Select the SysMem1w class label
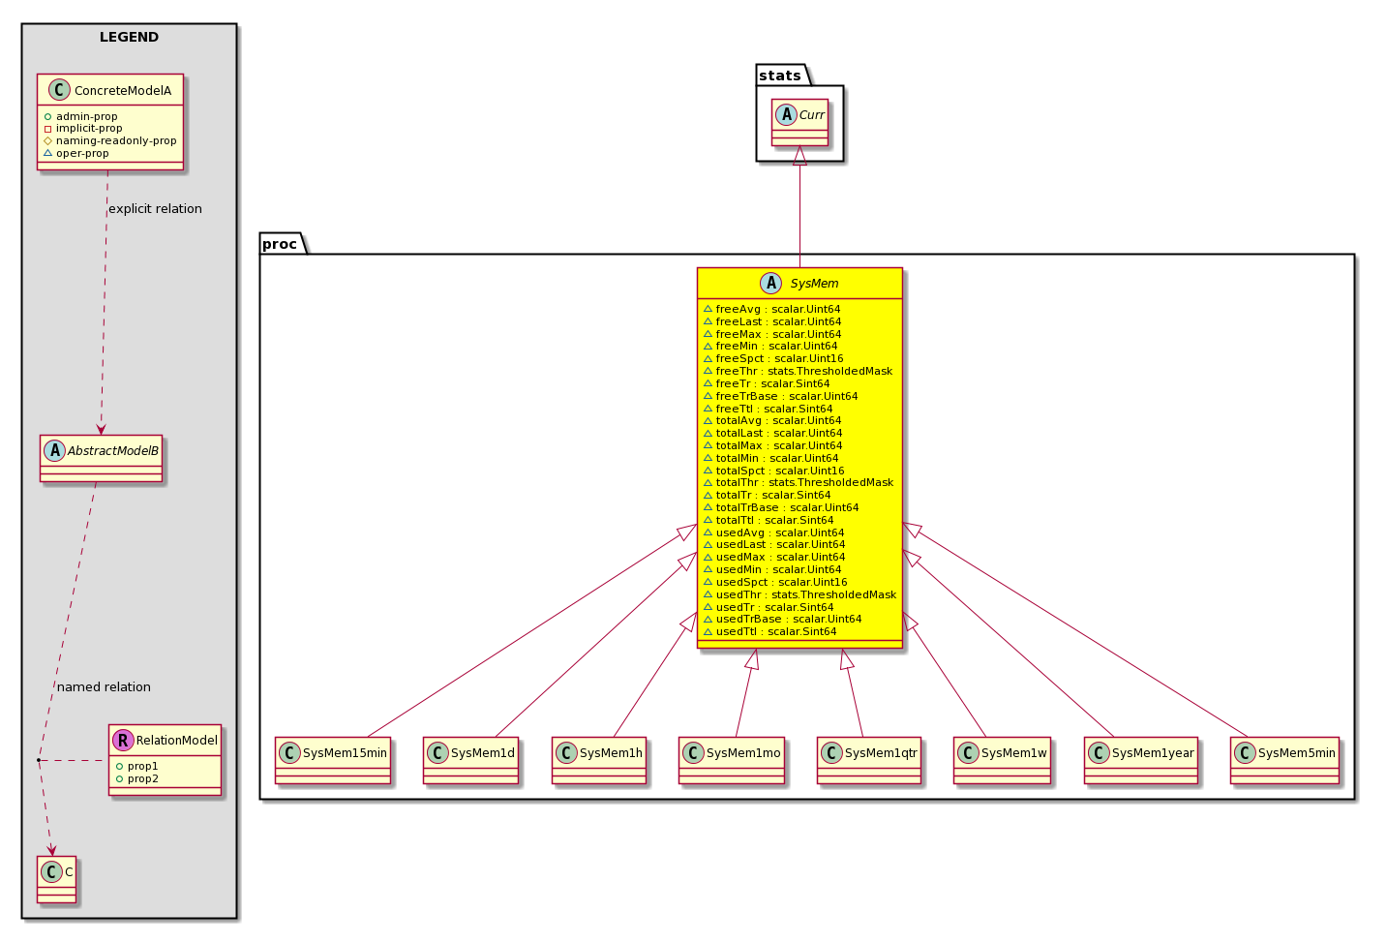This screenshot has height=943, width=1387. tap(1013, 752)
